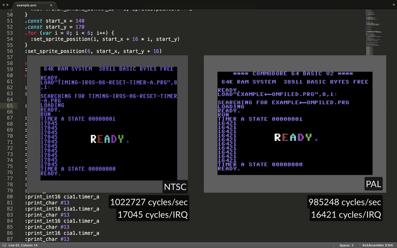Click the set_sprite_position(6, start_x line
The height and width of the screenshot is (248, 397).
[x=93, y=51]
